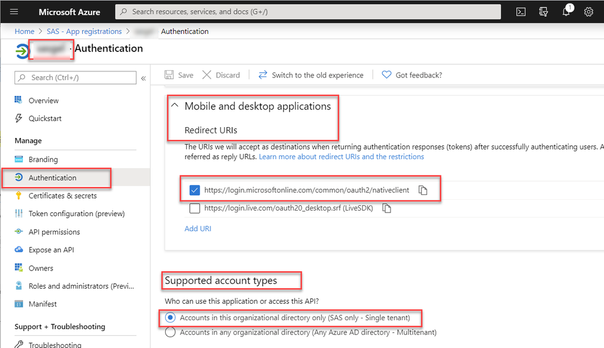The width and height of the screenshot is (604, 348).
Task: Check the login.live.com LiveSDK URI checkbox
Action: point(195,208)
